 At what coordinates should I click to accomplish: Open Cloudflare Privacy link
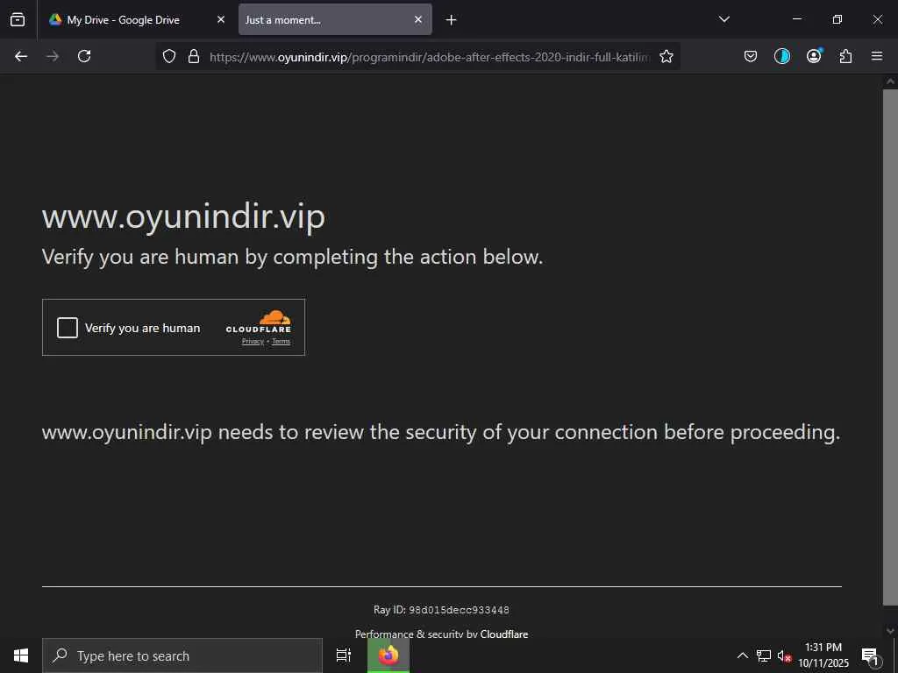253,341
